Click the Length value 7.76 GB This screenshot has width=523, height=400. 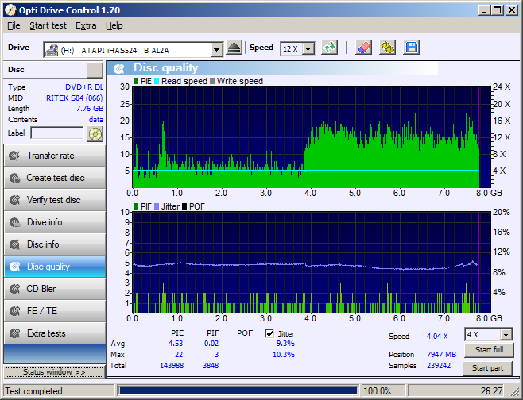pos(90,109)
